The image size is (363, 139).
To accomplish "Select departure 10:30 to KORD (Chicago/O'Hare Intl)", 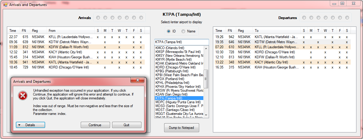I will point(282,52).
